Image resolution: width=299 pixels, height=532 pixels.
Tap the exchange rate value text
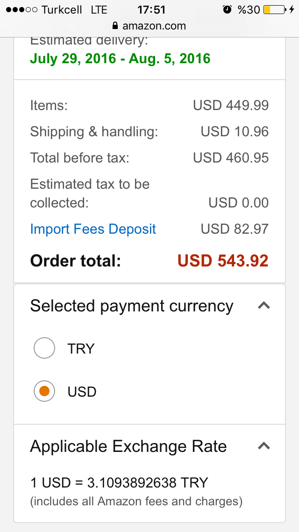click(x=119, y=482)
